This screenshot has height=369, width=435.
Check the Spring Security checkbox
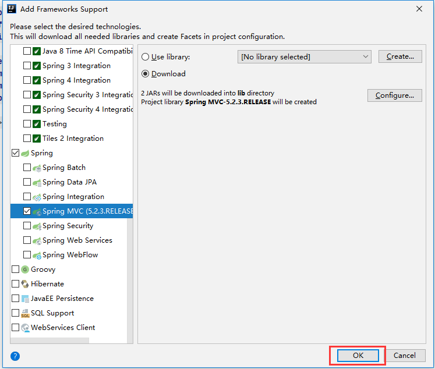coord(27,226)
